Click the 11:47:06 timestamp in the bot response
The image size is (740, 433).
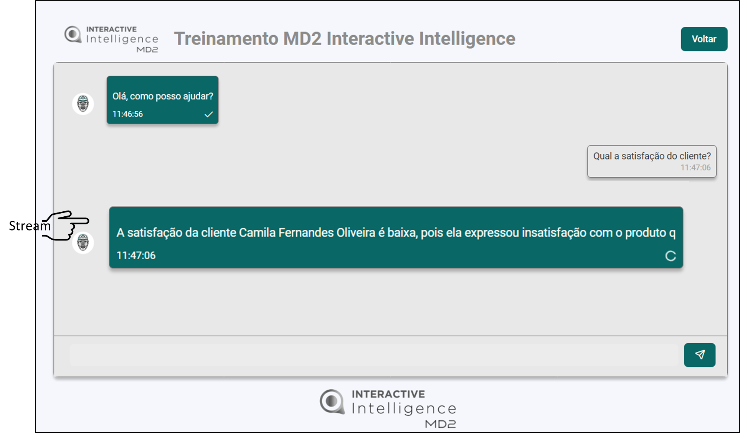pos(136,255)
